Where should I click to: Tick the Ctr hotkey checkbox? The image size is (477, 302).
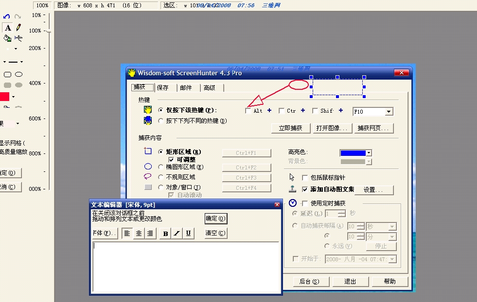[282, 111]
